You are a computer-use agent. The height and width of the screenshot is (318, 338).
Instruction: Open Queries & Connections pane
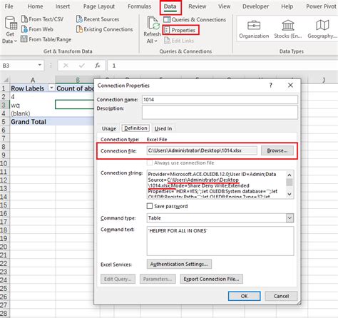pyautogui.click(x=195, y=19)
